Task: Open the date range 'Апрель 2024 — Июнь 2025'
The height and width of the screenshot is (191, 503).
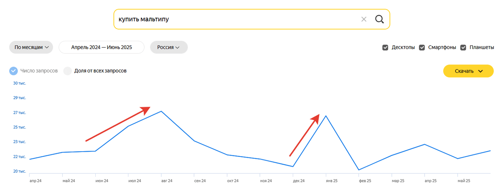Action: (x=101, y=47)
